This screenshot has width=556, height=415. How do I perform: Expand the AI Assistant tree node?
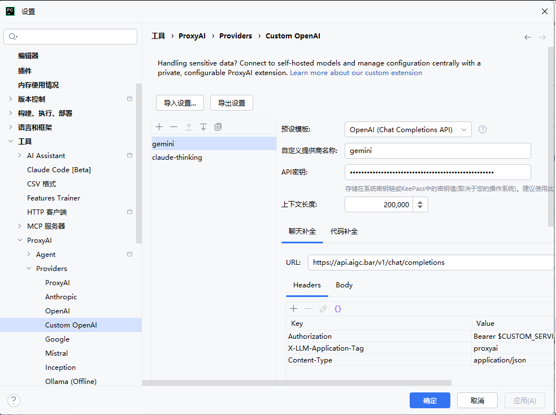point(20,155)
